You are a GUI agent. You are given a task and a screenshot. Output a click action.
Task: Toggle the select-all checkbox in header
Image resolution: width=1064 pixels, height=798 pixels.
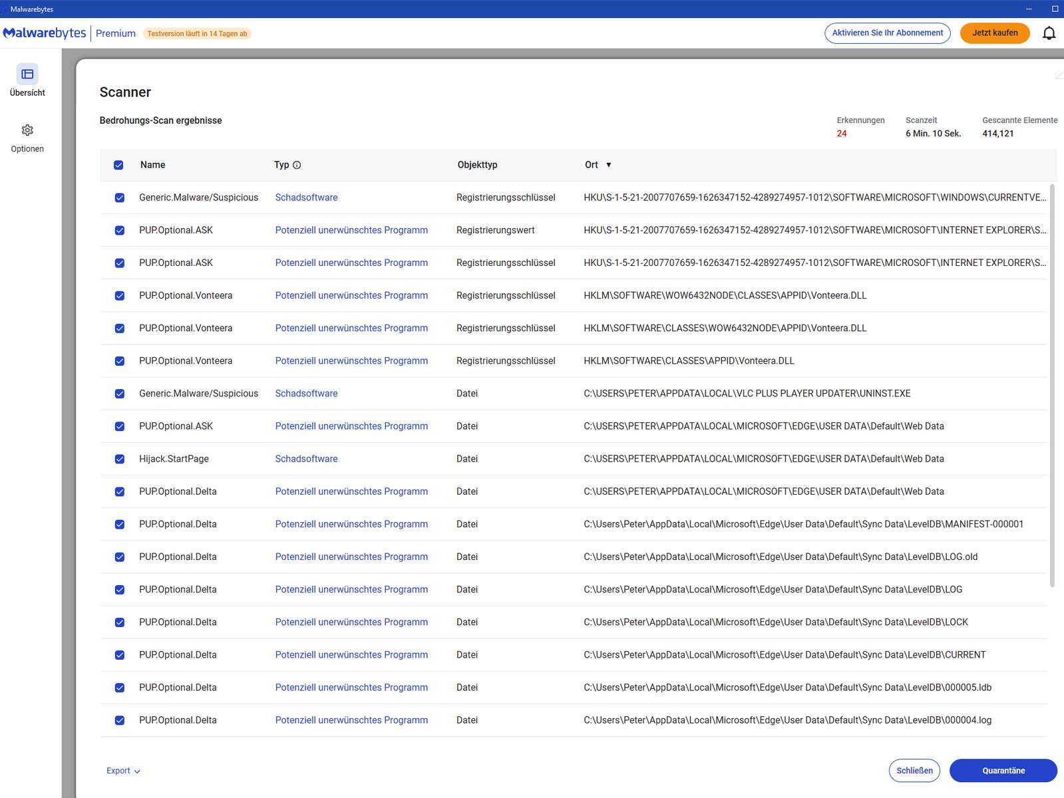118,165
